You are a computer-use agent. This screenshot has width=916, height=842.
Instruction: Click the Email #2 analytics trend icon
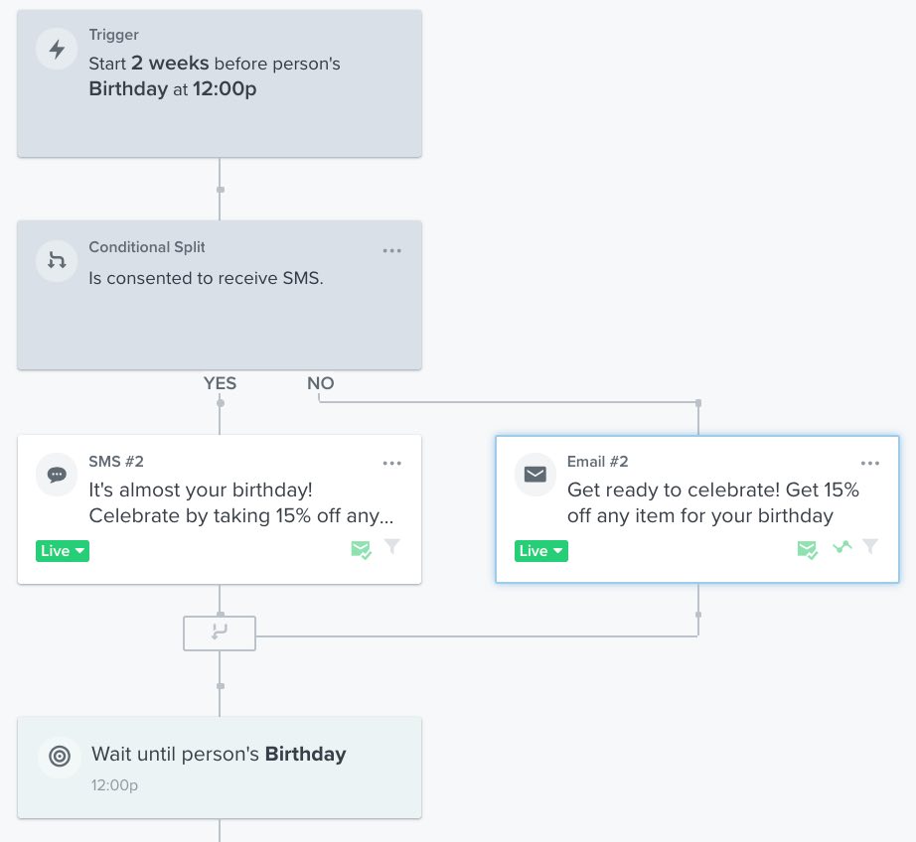click(842, 547)
